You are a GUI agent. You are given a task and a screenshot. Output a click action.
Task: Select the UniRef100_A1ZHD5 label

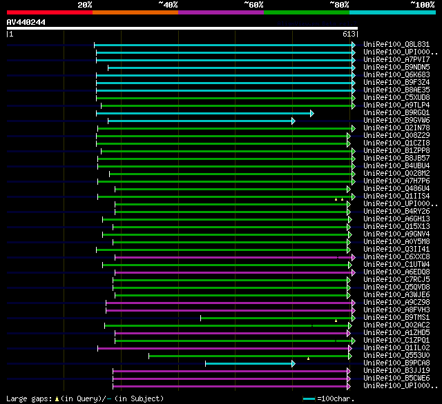(x=396, y=333)
